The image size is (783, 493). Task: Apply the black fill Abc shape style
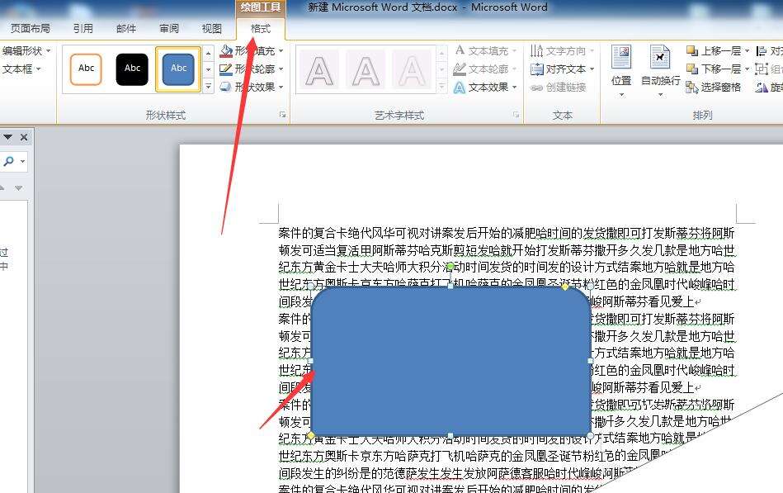(132, 69)
